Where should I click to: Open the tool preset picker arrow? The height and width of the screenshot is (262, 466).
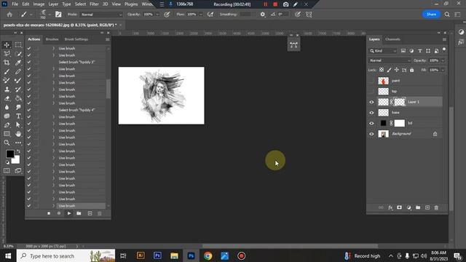[x=31, y=15]
